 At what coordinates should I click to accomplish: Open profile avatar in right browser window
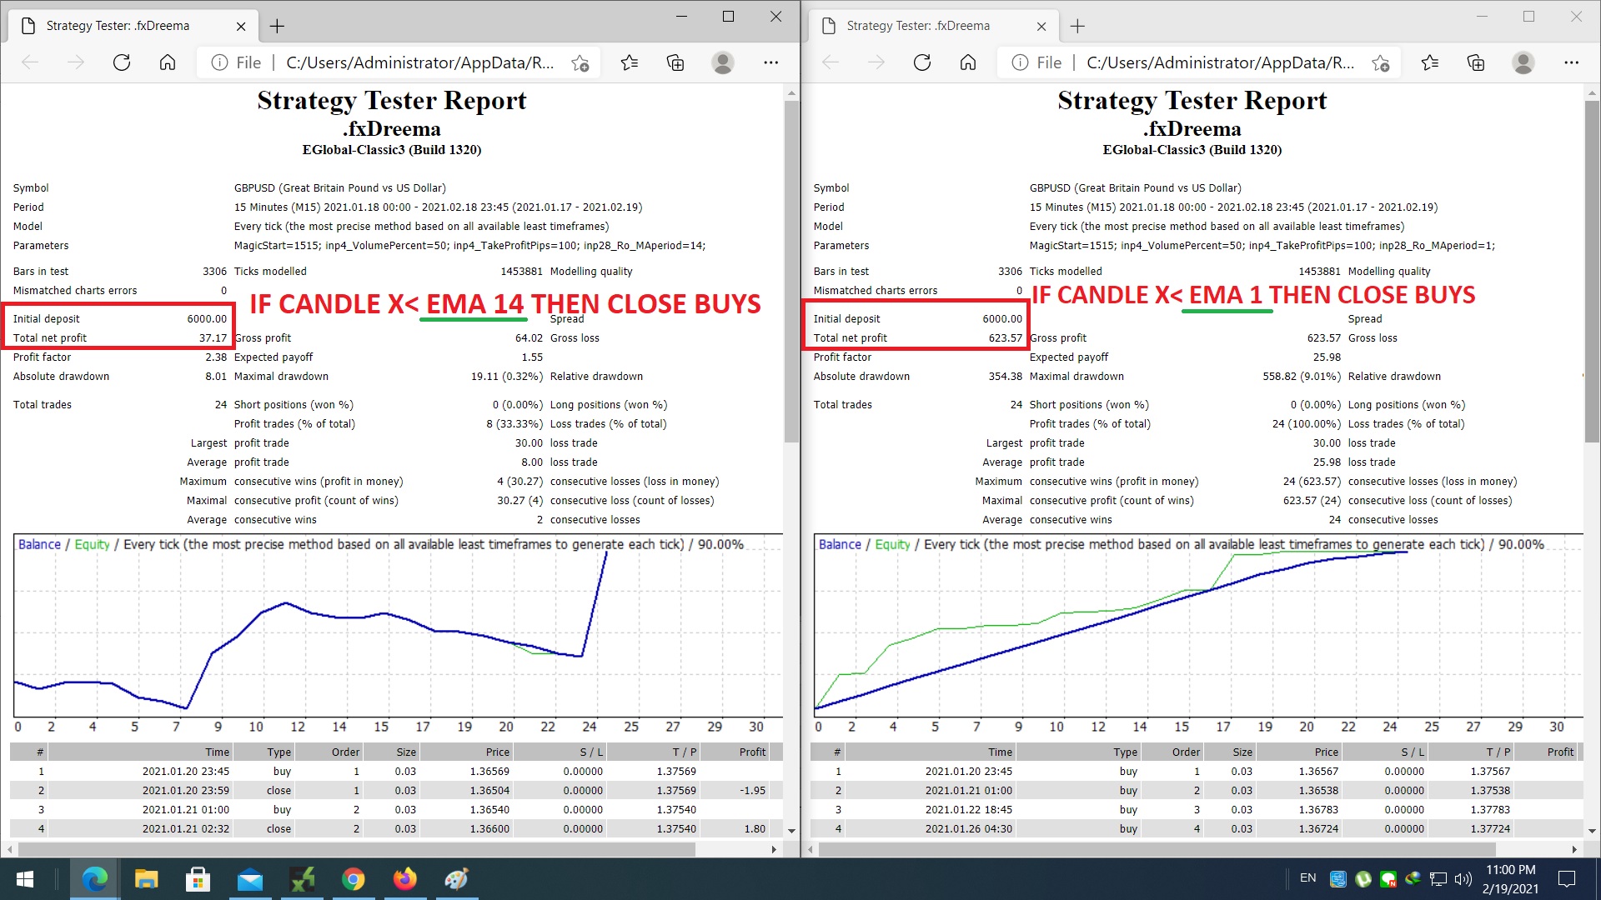coord(1523,62)
